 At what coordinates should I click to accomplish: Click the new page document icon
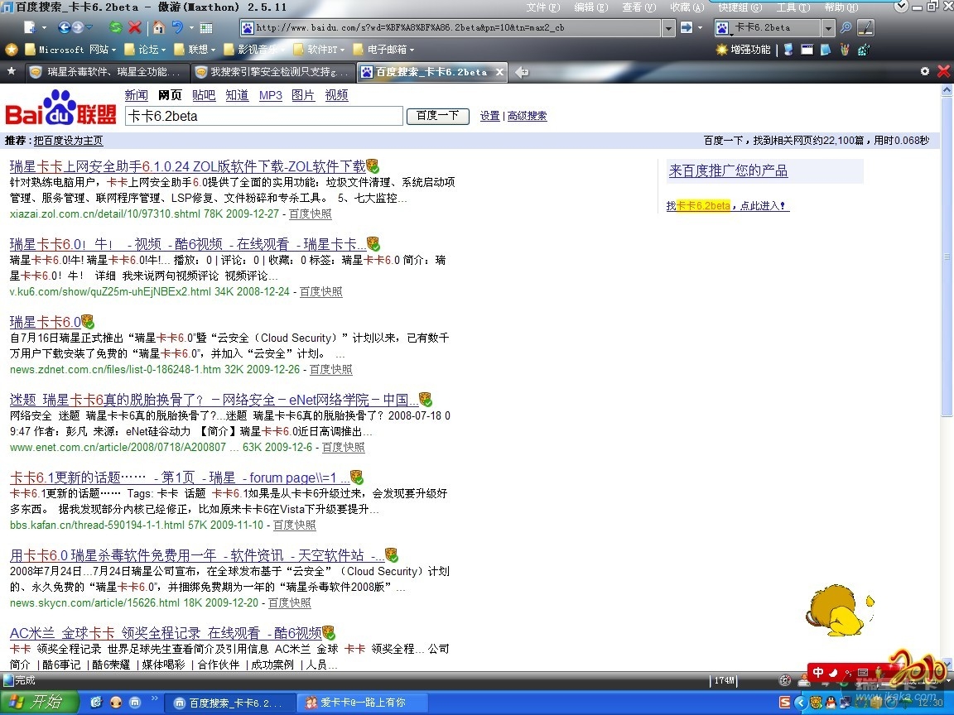click(30, 27)
